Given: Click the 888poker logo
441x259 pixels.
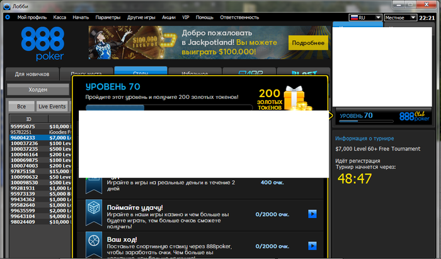Looking at the screenshot, I should (x=43, y=43).
